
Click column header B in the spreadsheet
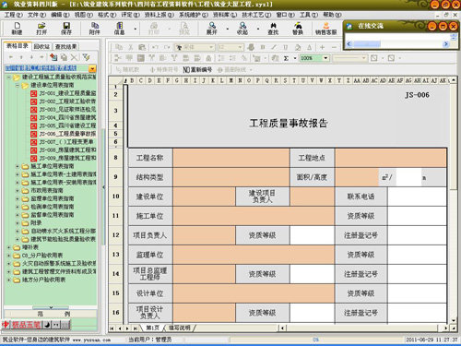132,80
